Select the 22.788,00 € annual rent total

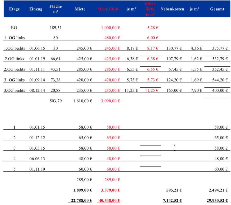81,200
